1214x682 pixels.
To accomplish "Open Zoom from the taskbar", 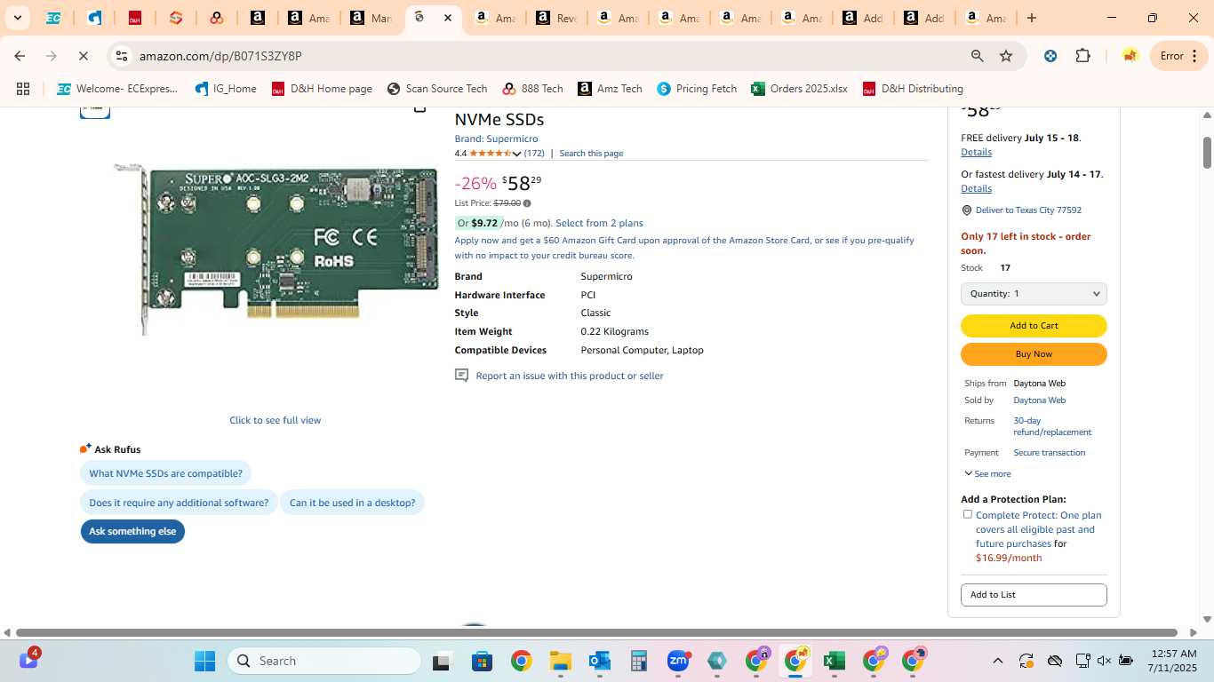I will coord(678,661).
